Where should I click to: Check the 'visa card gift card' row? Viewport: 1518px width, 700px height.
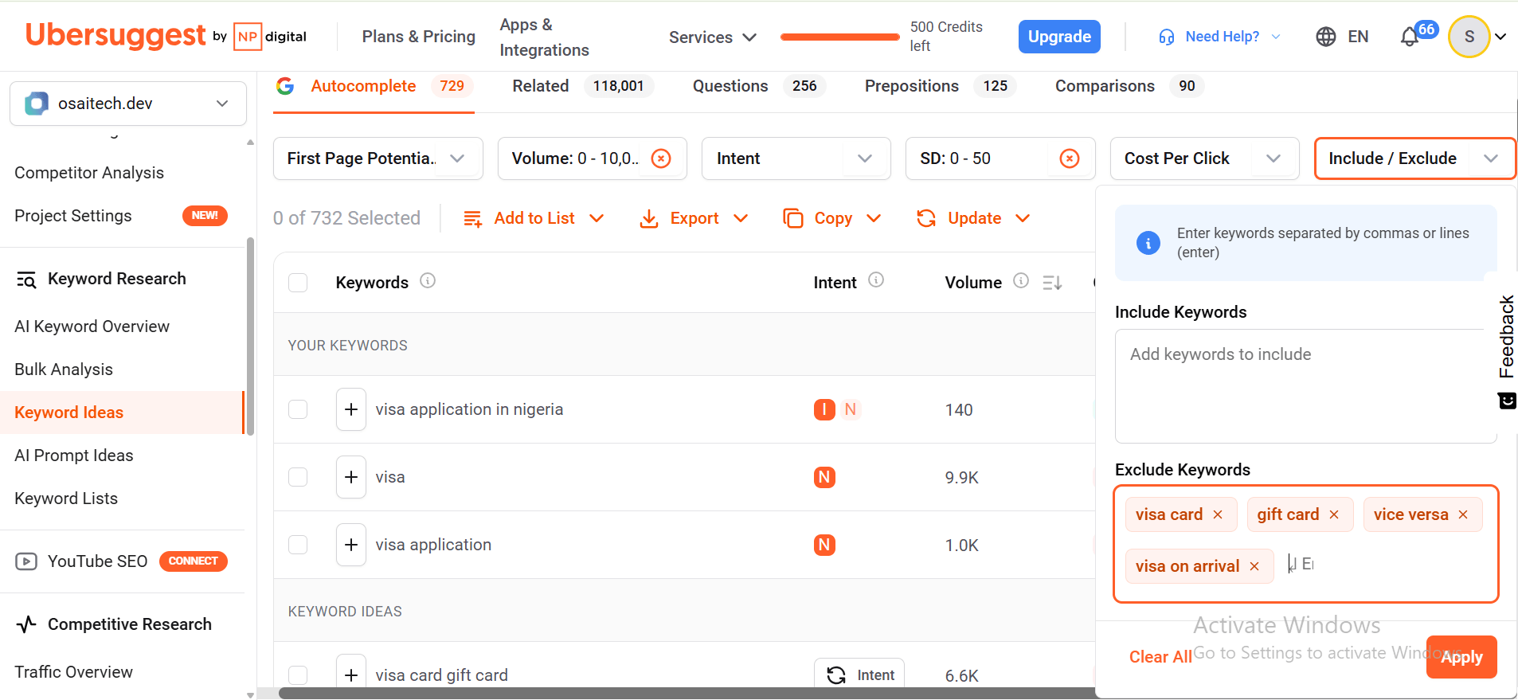(x=298, y=675)
